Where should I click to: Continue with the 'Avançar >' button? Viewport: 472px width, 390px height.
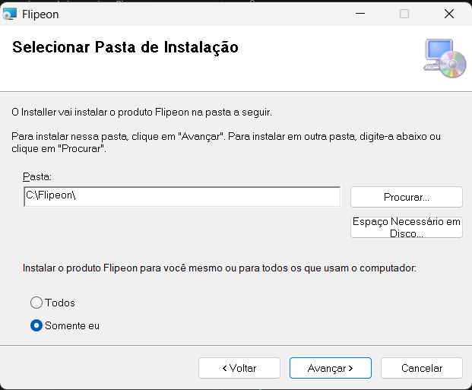pyautogui.click(x=331, y=368)
